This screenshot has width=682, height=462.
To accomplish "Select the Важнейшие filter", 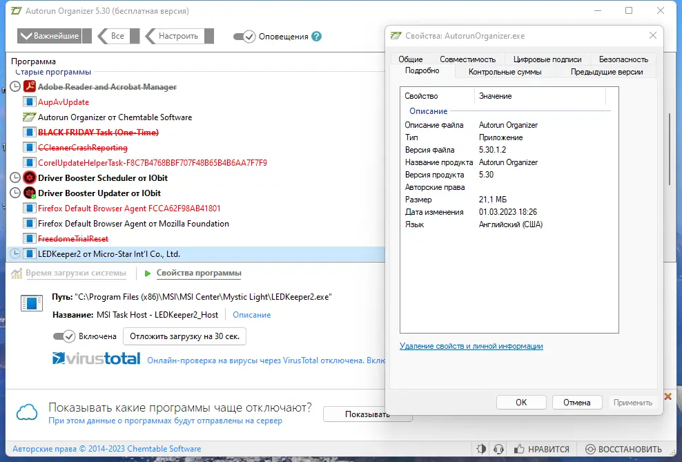I will point(55,36).
